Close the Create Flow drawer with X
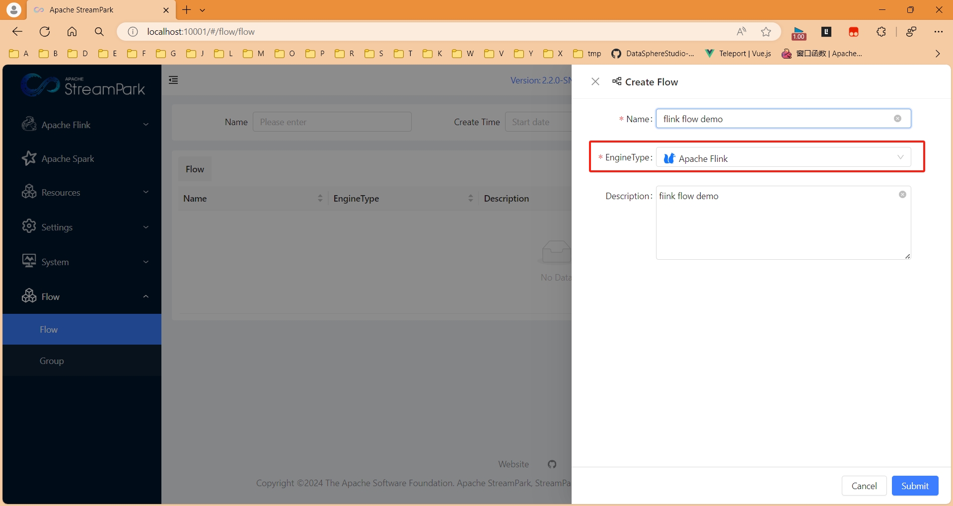The width and height of the screenshot is (953, 506). [595, 81]
